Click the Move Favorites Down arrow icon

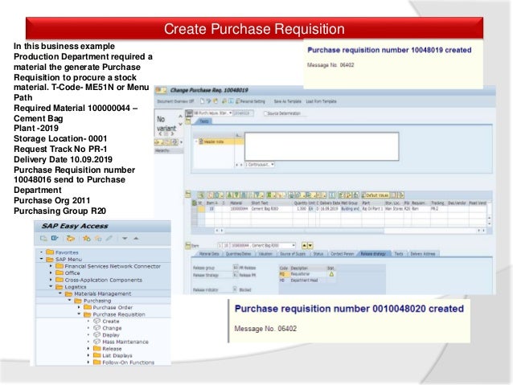click(x=125, y=239)
